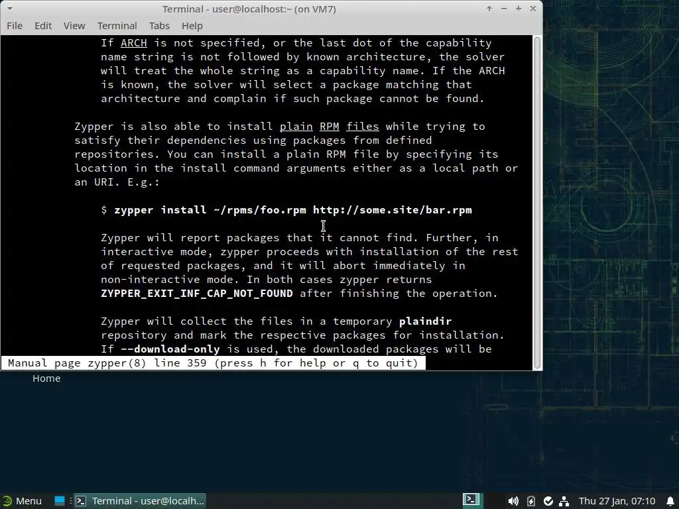The height and width of the screenshot is (509, 679).
Task: Open the Terminal menu
Action: point(117,26)
